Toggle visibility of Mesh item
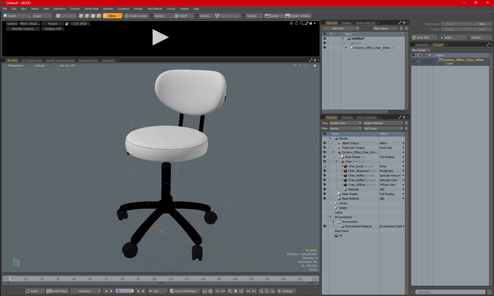The height and width of the screenshot is (296, 494). click(x=324, y=43)
